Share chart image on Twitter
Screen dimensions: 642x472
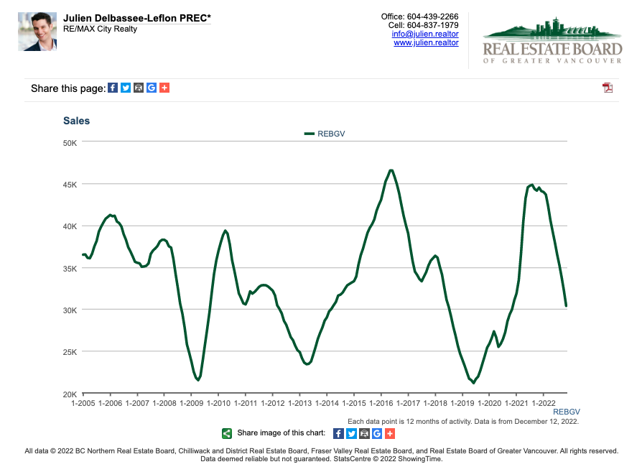coord(351,433)
